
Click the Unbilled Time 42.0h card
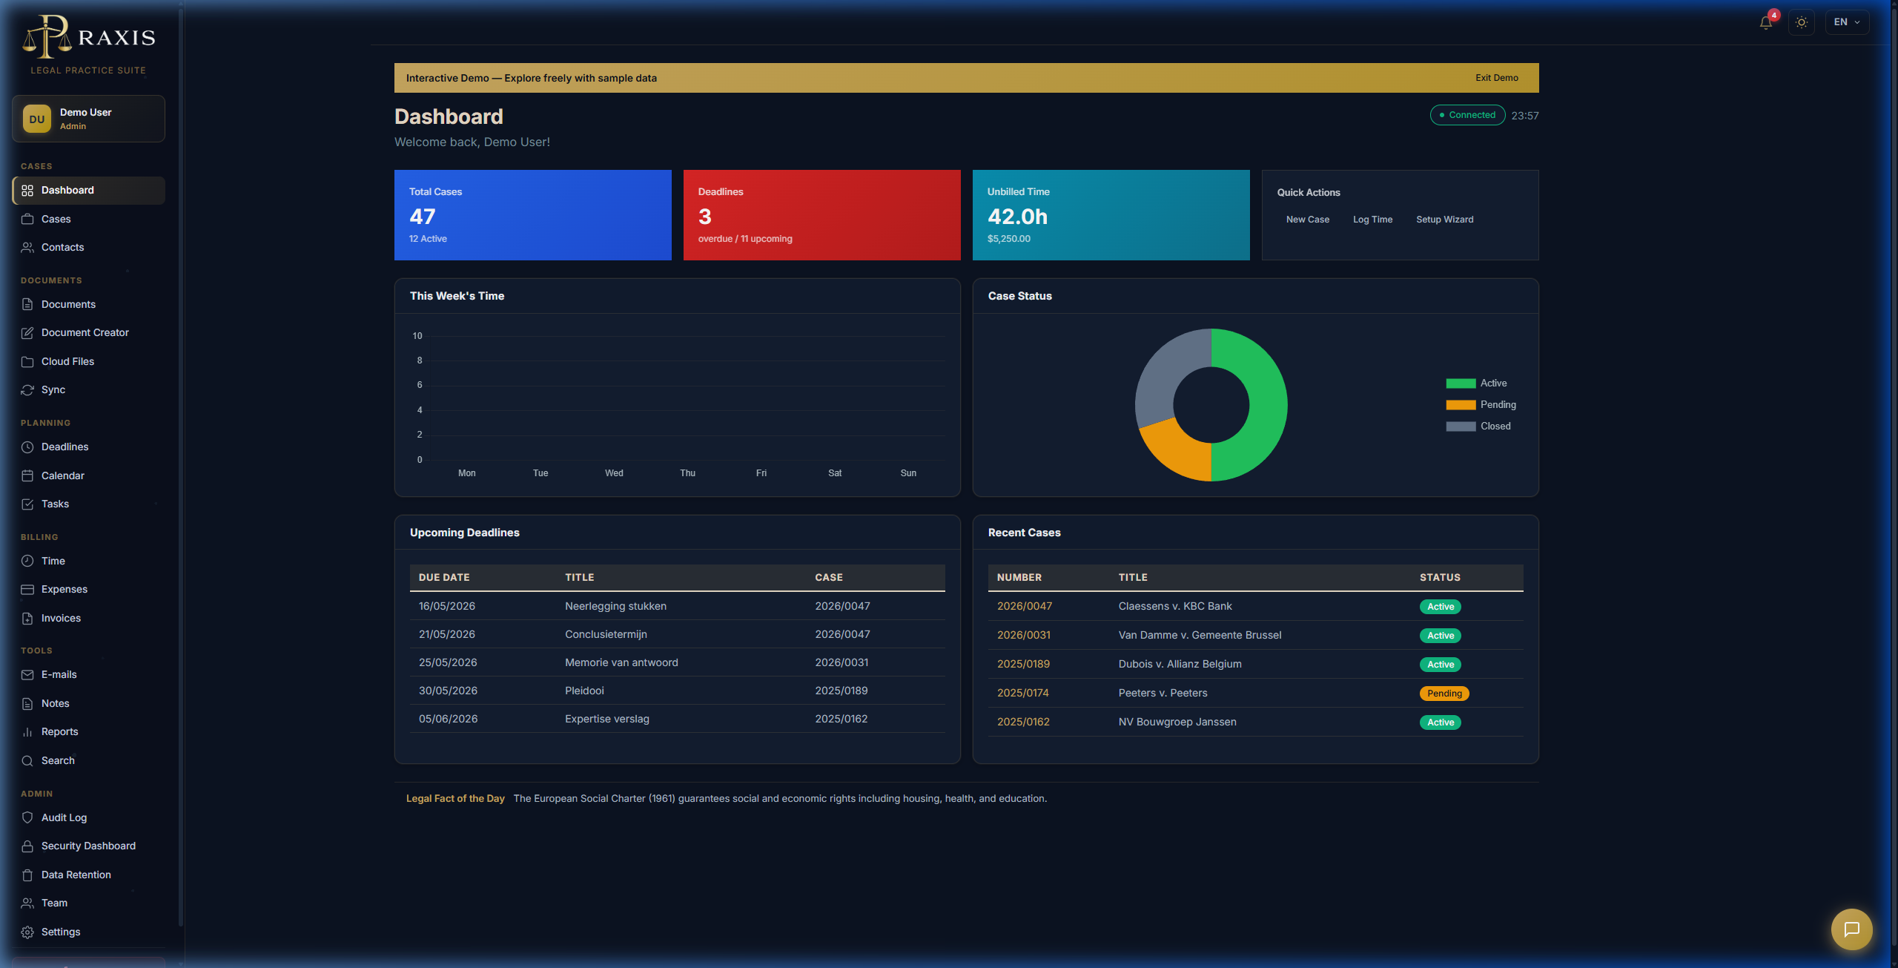pos(1111,215)
